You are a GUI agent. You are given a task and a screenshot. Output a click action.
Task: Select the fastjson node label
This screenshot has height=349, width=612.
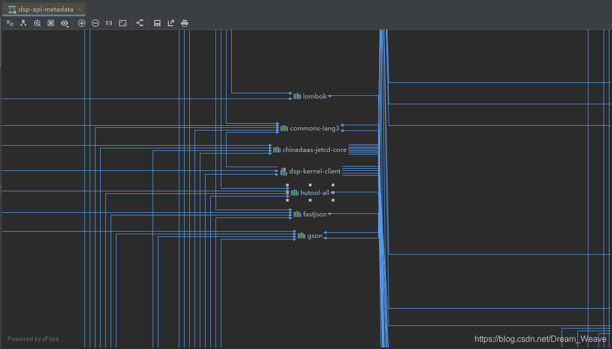315,214
